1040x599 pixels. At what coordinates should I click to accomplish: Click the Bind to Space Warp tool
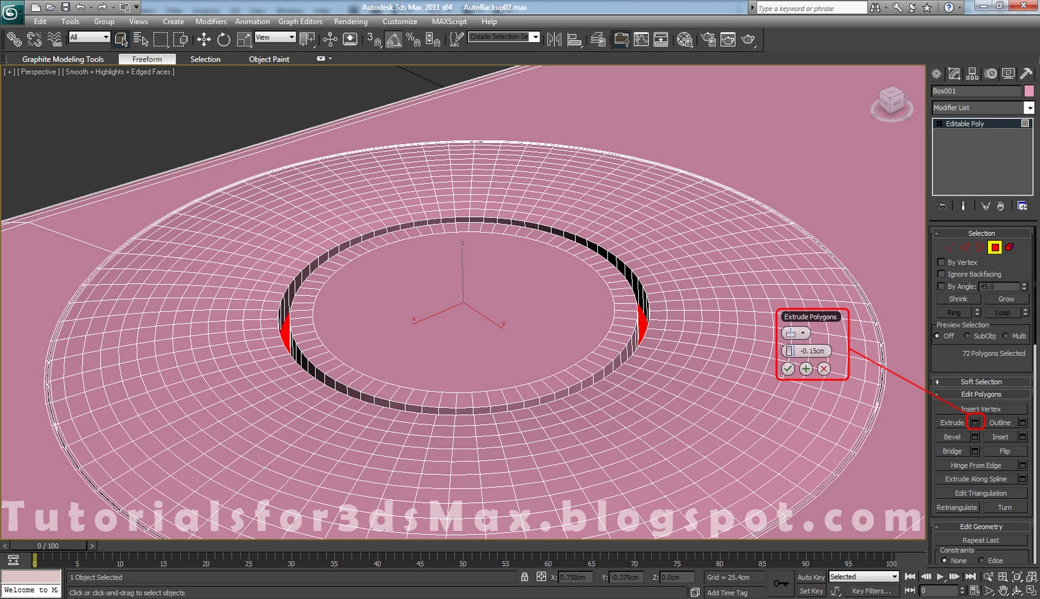click(55, 40)
